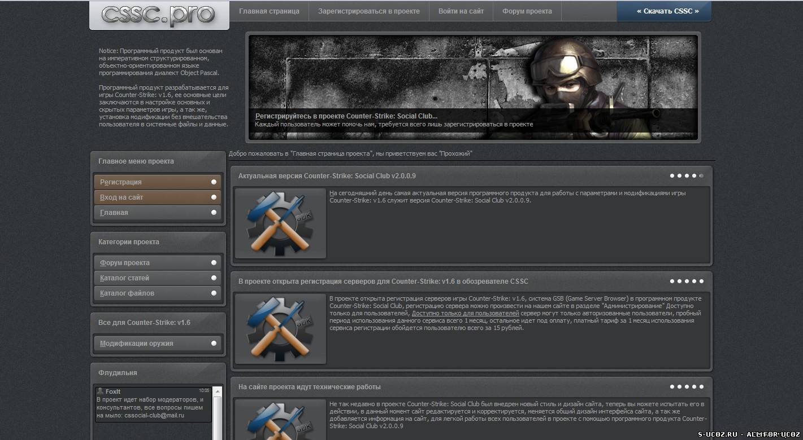
Task: Click the Все для Counter-Strike: v1.6 heading
Action: [144, 323]
